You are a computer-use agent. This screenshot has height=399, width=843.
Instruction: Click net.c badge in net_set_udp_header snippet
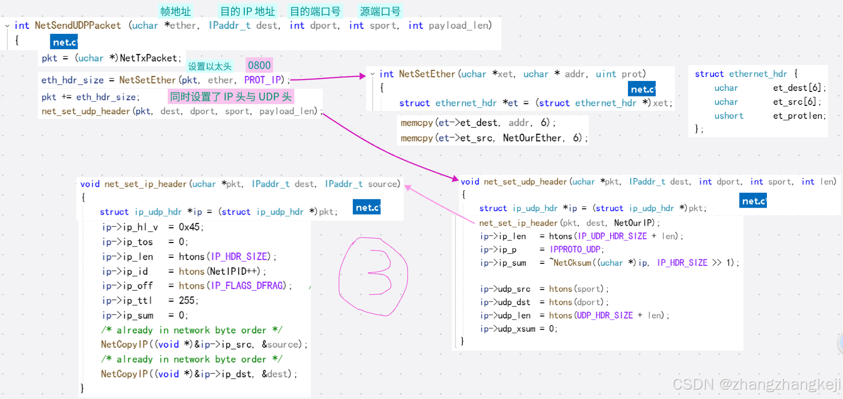tap(753, 201)
